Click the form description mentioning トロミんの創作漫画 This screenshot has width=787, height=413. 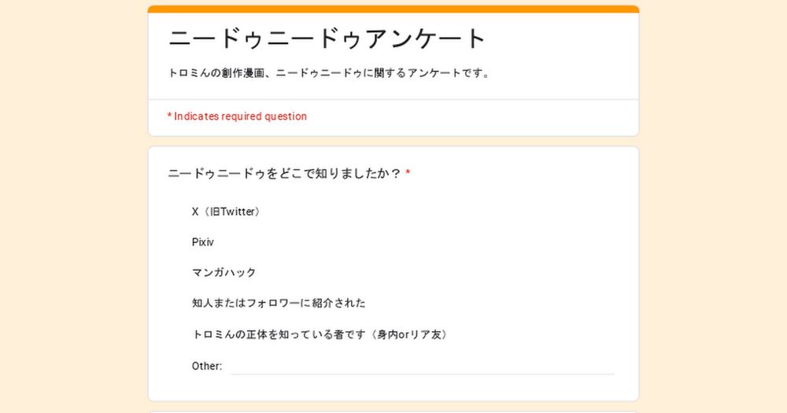point(329,73)
